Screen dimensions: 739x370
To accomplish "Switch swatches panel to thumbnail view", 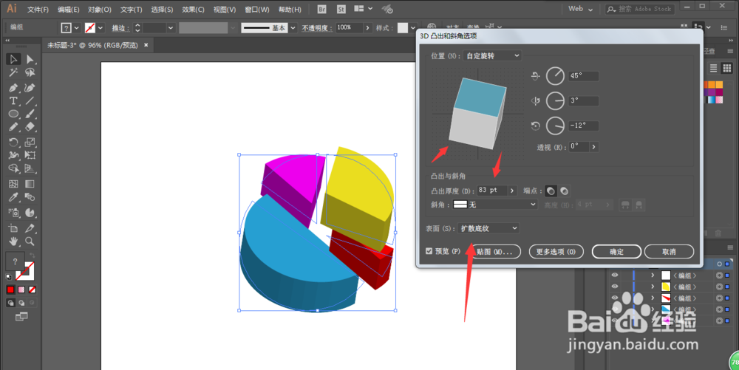I will click(726, 68).
